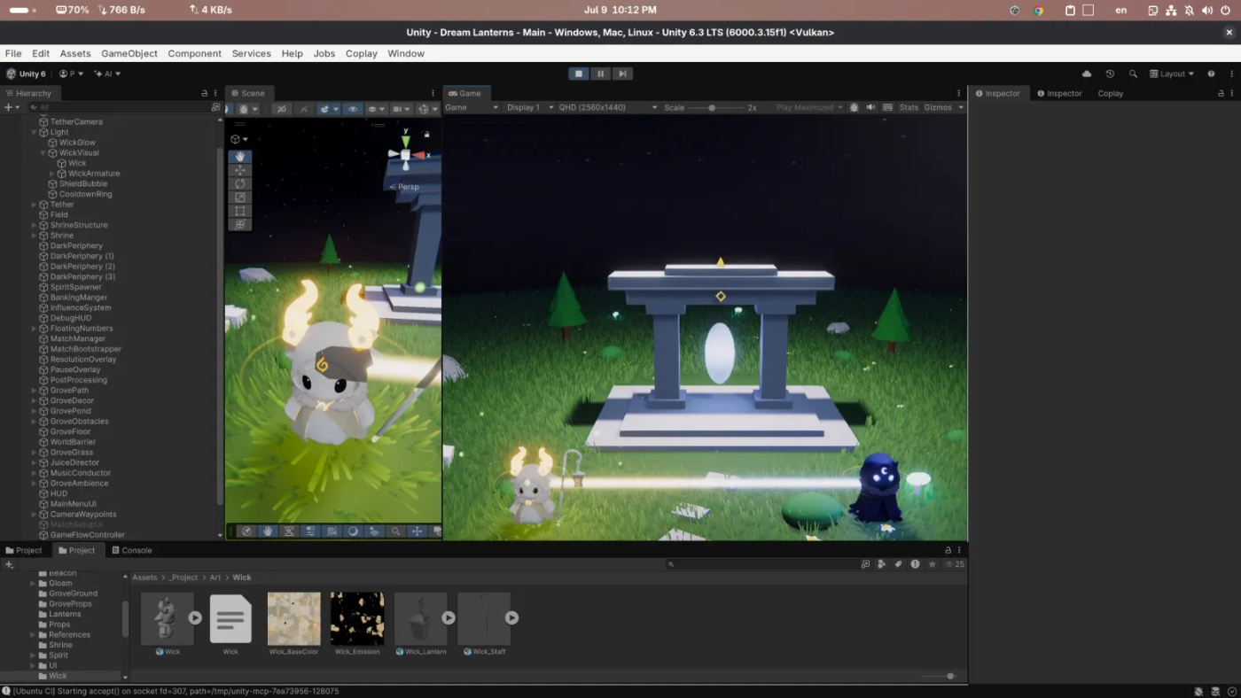Collapse the Light object in Hierarchy

pos(35,132)
